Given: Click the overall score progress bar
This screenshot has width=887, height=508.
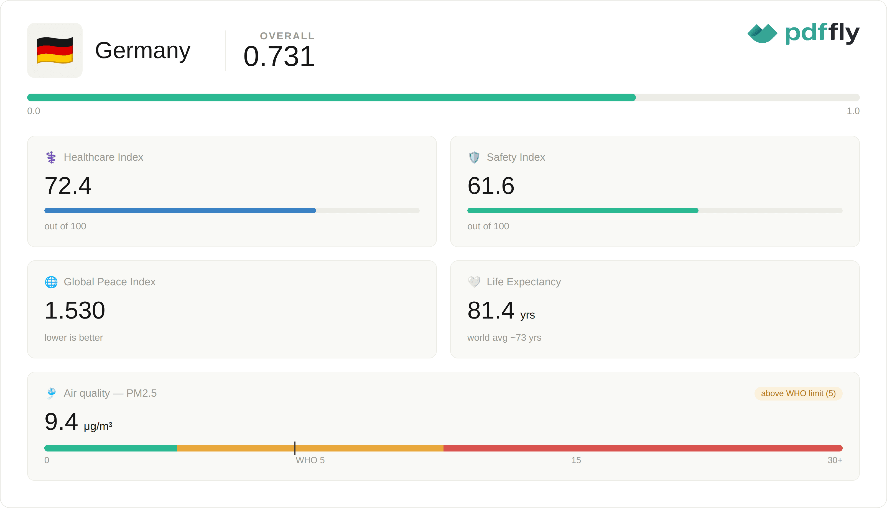Looking at the screenshot, I should click(x=443, y=97).
